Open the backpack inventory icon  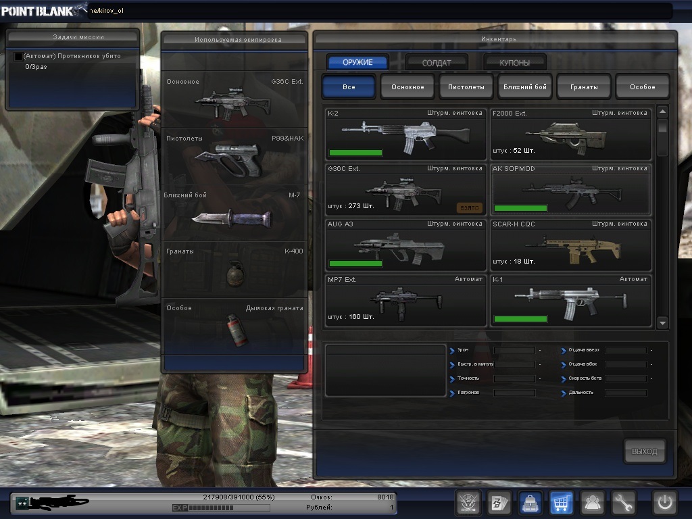pyautogui.click(x=530, y=502)
